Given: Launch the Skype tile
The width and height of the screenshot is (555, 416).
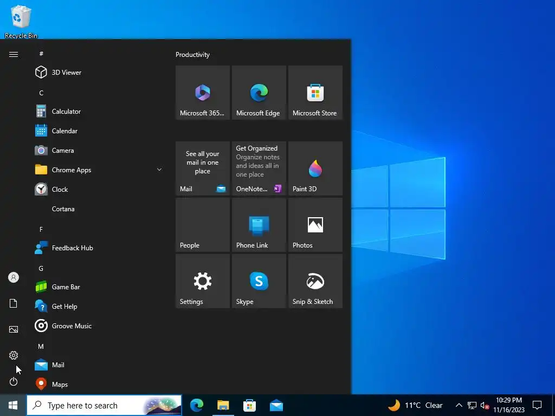Looking at the screenshot, I should [x=259, y=281].
